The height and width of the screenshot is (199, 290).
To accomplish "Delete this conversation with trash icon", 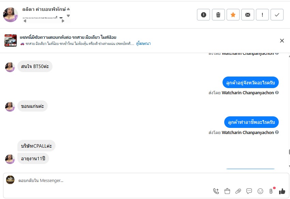I will point(218,15).
